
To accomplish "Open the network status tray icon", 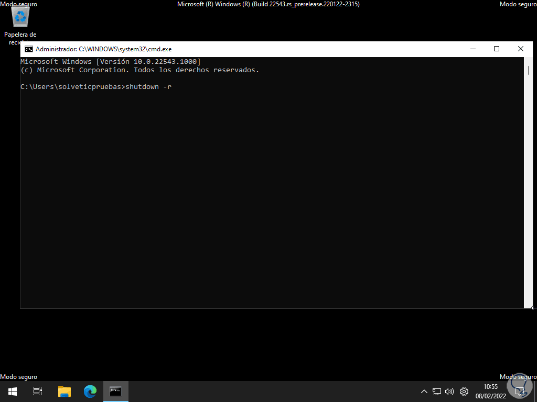I will click(437, 392).
